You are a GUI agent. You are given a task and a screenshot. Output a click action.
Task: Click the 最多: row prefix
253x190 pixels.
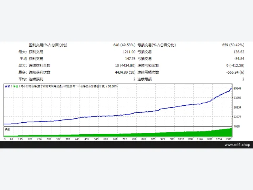coord(23,72)
